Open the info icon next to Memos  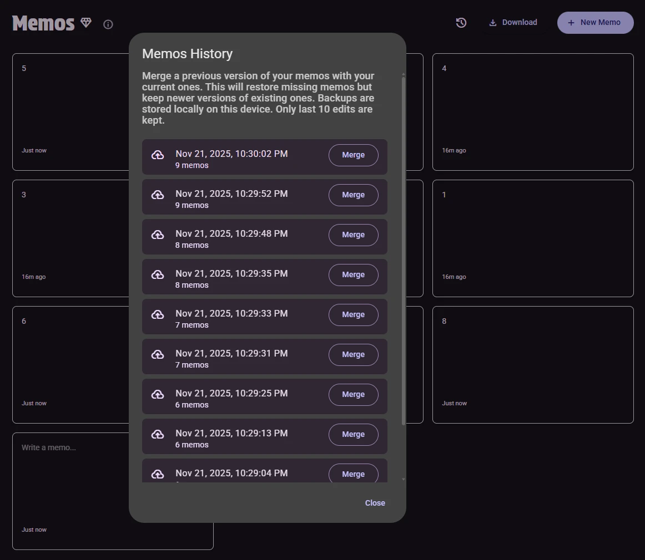(x=108, y=24)
